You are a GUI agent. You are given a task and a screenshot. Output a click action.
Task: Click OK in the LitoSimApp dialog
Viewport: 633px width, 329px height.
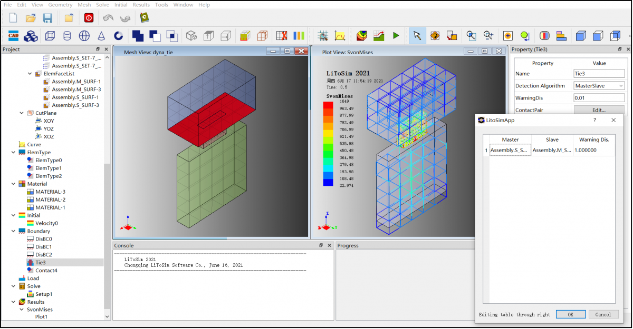point(571,314)
